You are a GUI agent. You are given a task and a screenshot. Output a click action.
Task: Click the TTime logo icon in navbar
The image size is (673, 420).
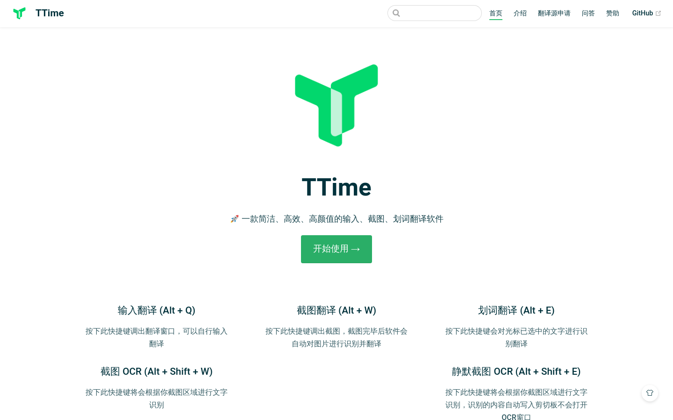[x=19, y=13]
